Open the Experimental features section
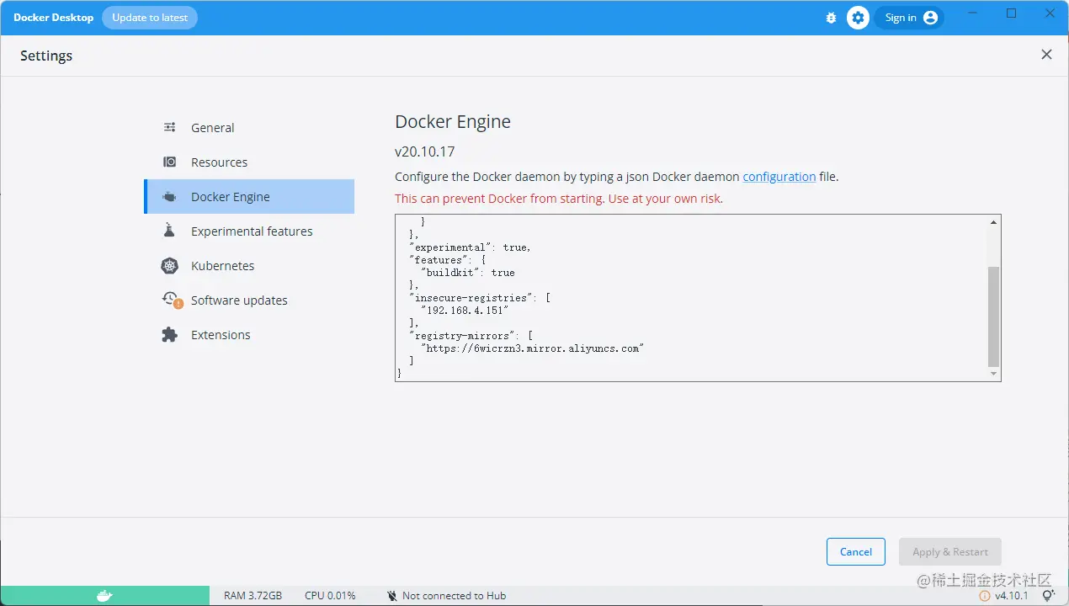Viewport: 1069px width, 606px height. pos(249,231)
